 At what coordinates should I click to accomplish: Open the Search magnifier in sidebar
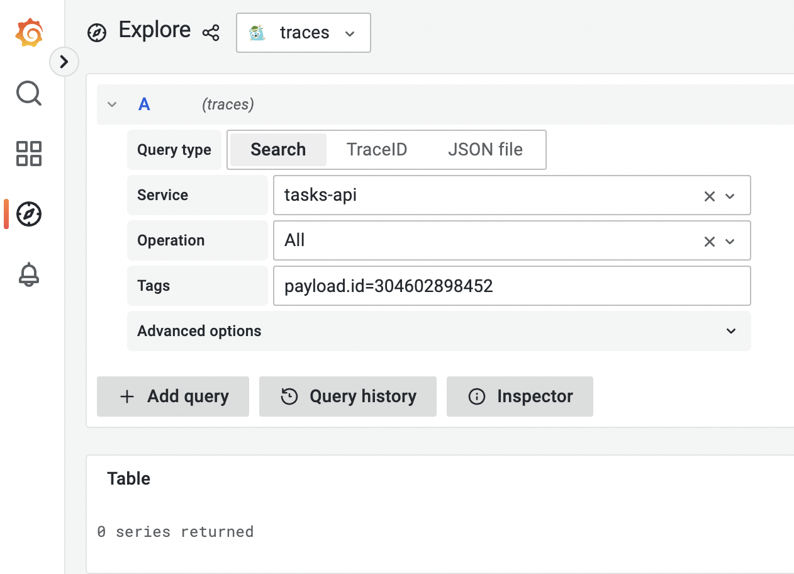pyautogui.click(x=29, y=93)
